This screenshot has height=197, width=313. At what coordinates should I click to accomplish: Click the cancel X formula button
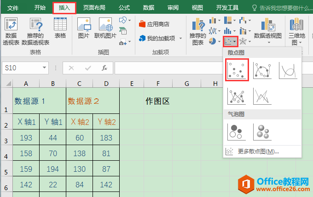(71, 68)
